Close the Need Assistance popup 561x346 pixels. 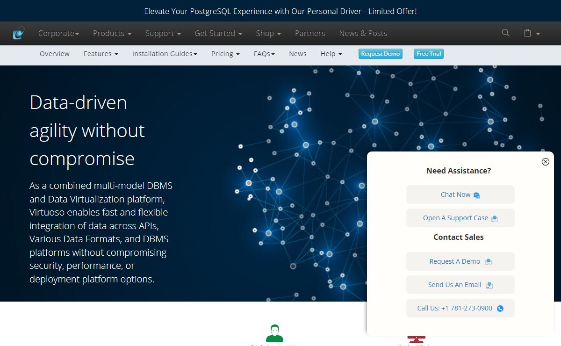(545, 162)
